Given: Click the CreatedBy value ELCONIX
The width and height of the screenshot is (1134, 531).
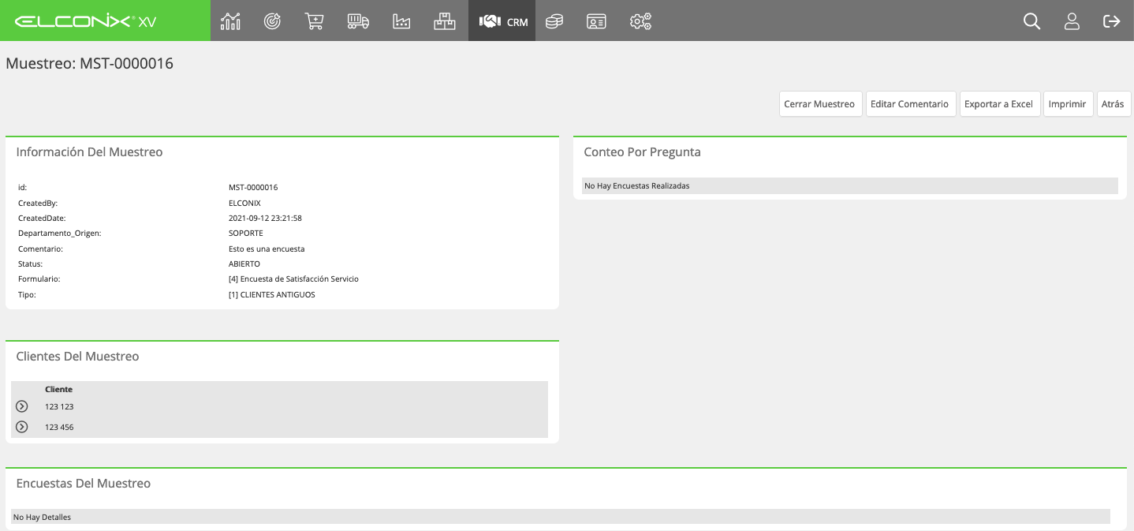Looking at the screenshot, I should pos(244,203).
